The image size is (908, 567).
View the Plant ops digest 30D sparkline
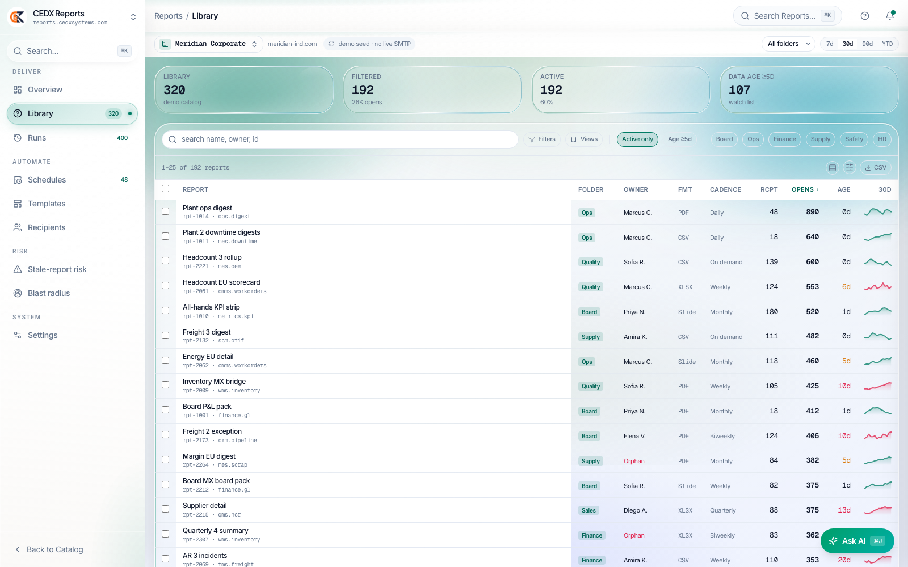pos(878,212)
